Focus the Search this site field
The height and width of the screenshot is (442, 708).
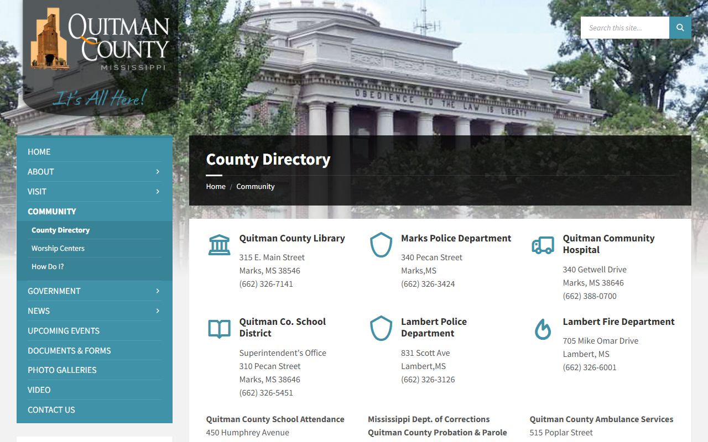tap(625, 28)
